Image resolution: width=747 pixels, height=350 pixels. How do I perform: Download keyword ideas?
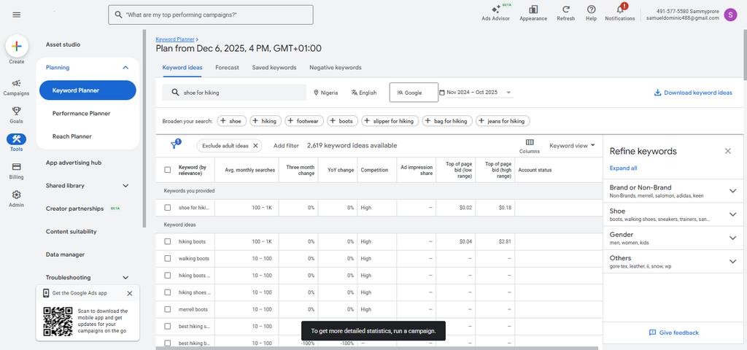coord(693,93)
